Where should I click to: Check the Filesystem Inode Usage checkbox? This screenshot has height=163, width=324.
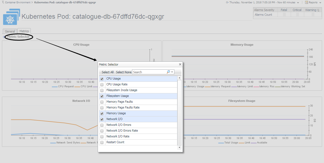coord(102,90)
